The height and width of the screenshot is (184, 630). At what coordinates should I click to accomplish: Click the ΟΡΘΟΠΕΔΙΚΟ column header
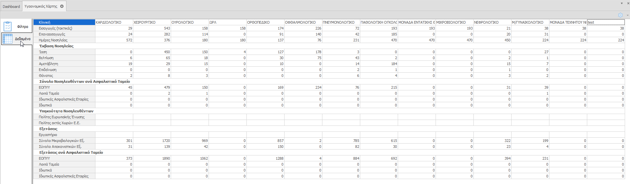(265, 22)
